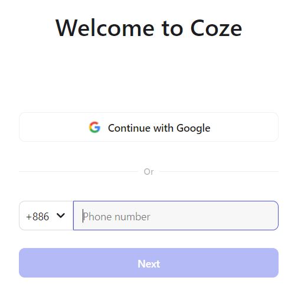
Task: Click the text cursor in phone field
Action: tap(83, 216)
